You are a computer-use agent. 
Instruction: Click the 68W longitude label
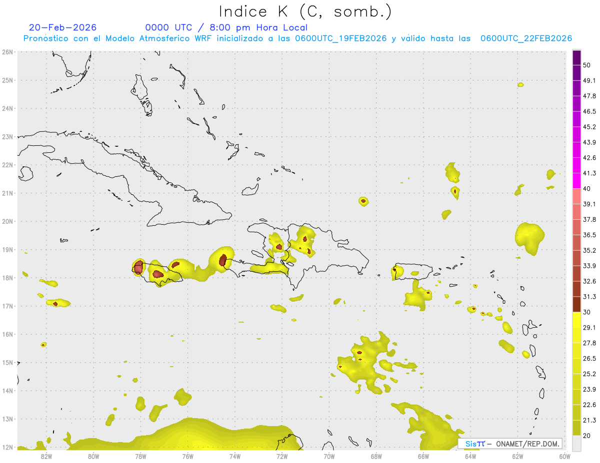click(x=376, y=456)
